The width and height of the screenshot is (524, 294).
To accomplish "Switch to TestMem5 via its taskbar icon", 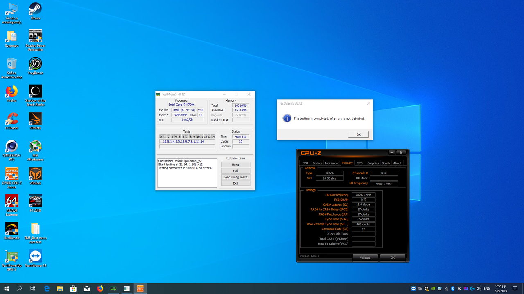I will (113, 288).
